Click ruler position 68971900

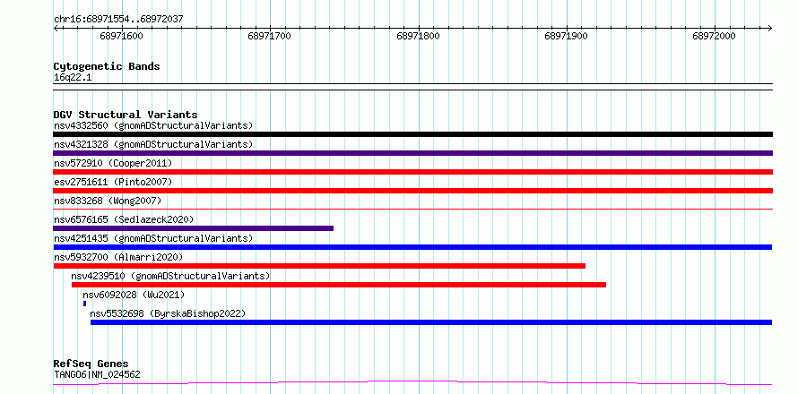(x=566, y=37)
